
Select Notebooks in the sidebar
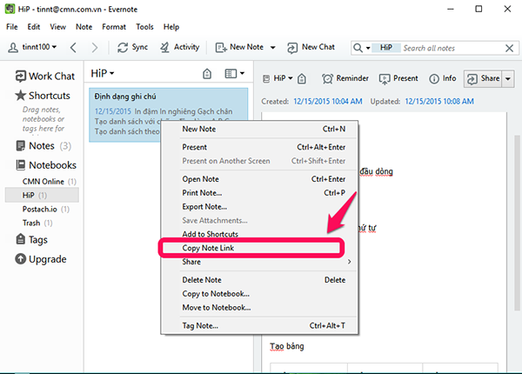[46, 165]
